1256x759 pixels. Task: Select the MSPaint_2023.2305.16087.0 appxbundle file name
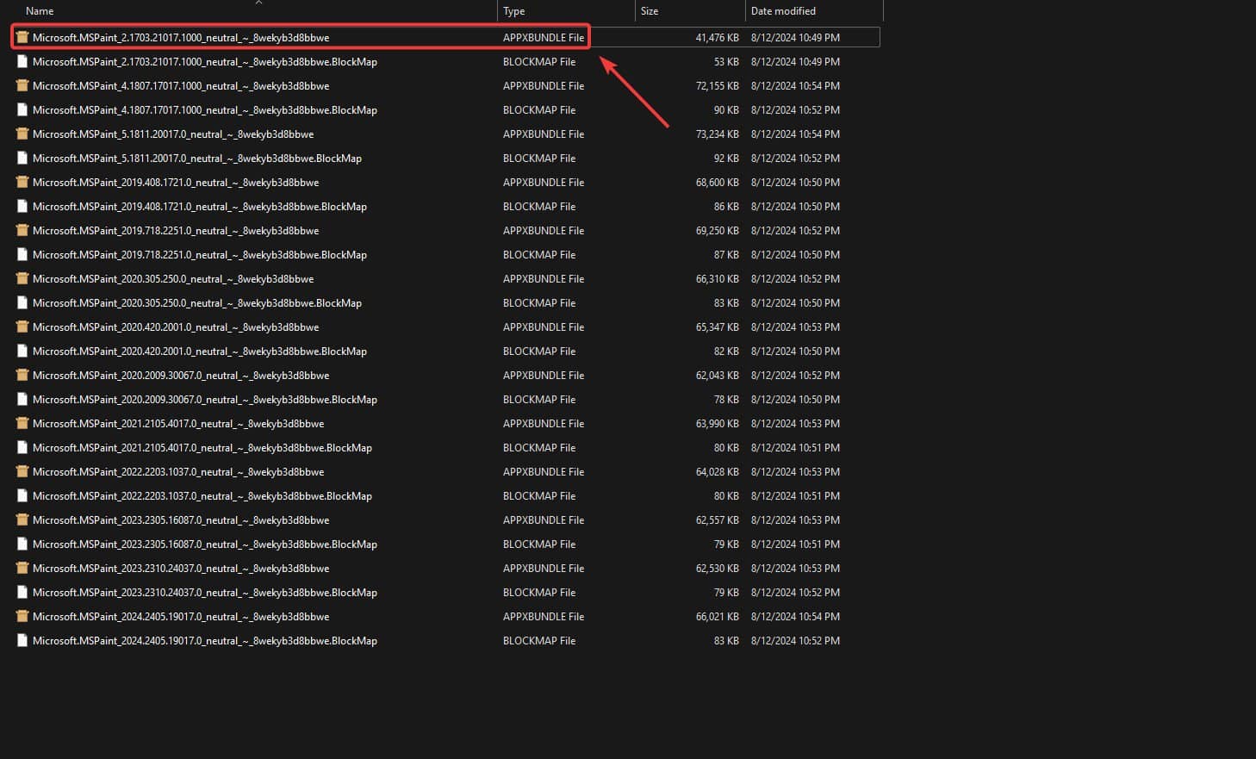click(181, 520)
